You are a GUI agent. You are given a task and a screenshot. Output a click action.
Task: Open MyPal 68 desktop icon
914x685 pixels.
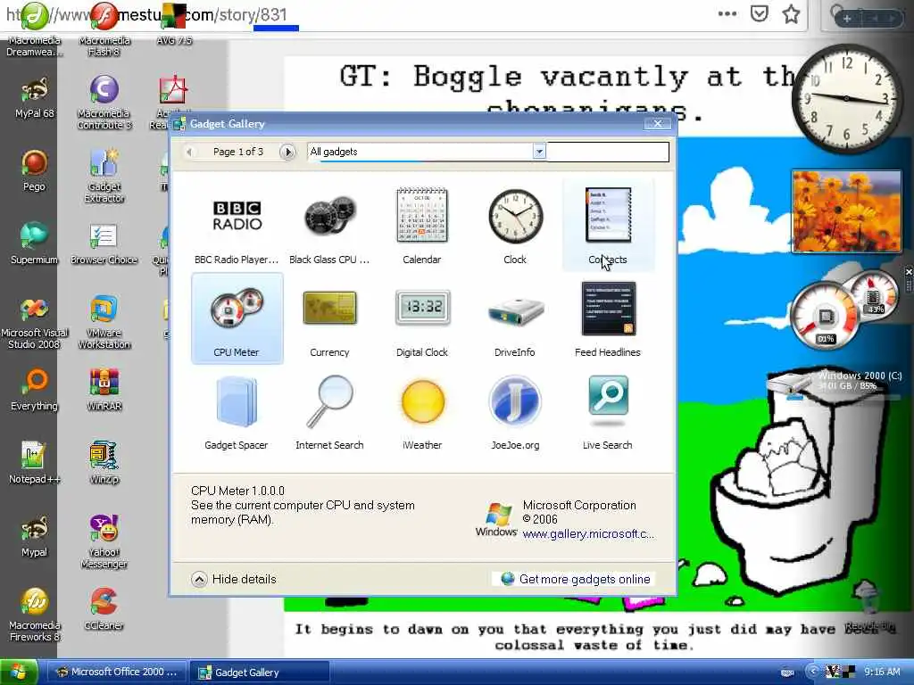click(x=34, y=98)
